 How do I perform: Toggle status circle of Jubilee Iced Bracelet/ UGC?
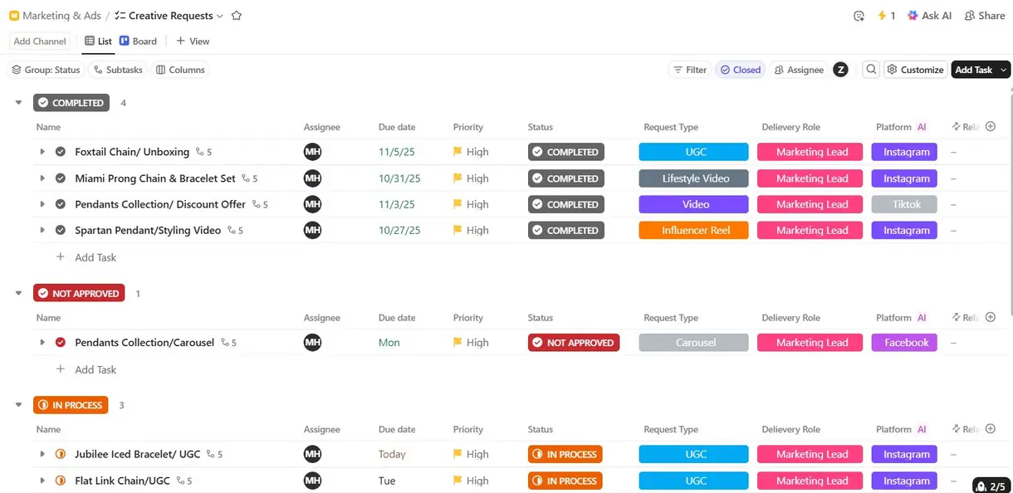click(x=61, y=454)
